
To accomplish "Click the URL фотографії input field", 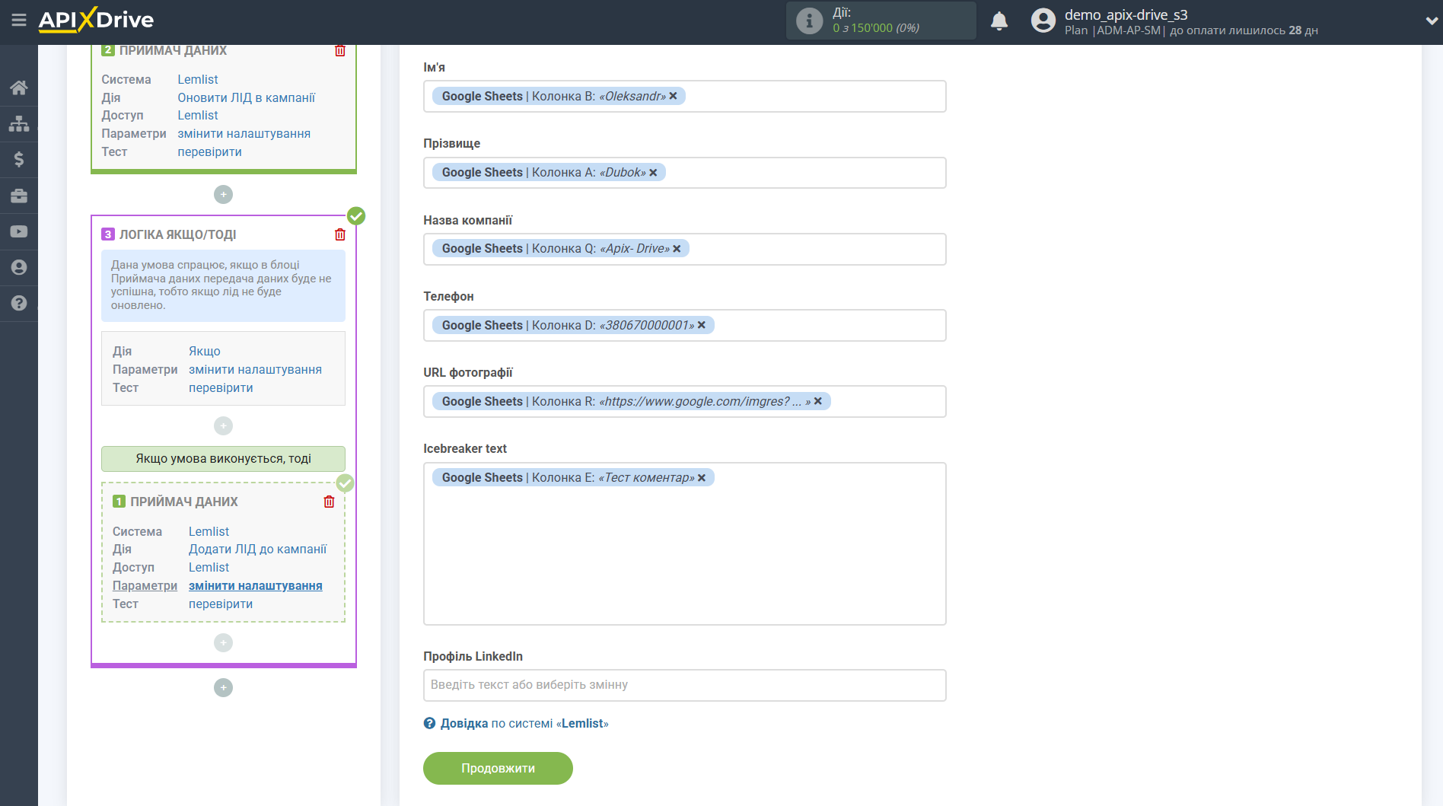I will [x=684, y=401].
